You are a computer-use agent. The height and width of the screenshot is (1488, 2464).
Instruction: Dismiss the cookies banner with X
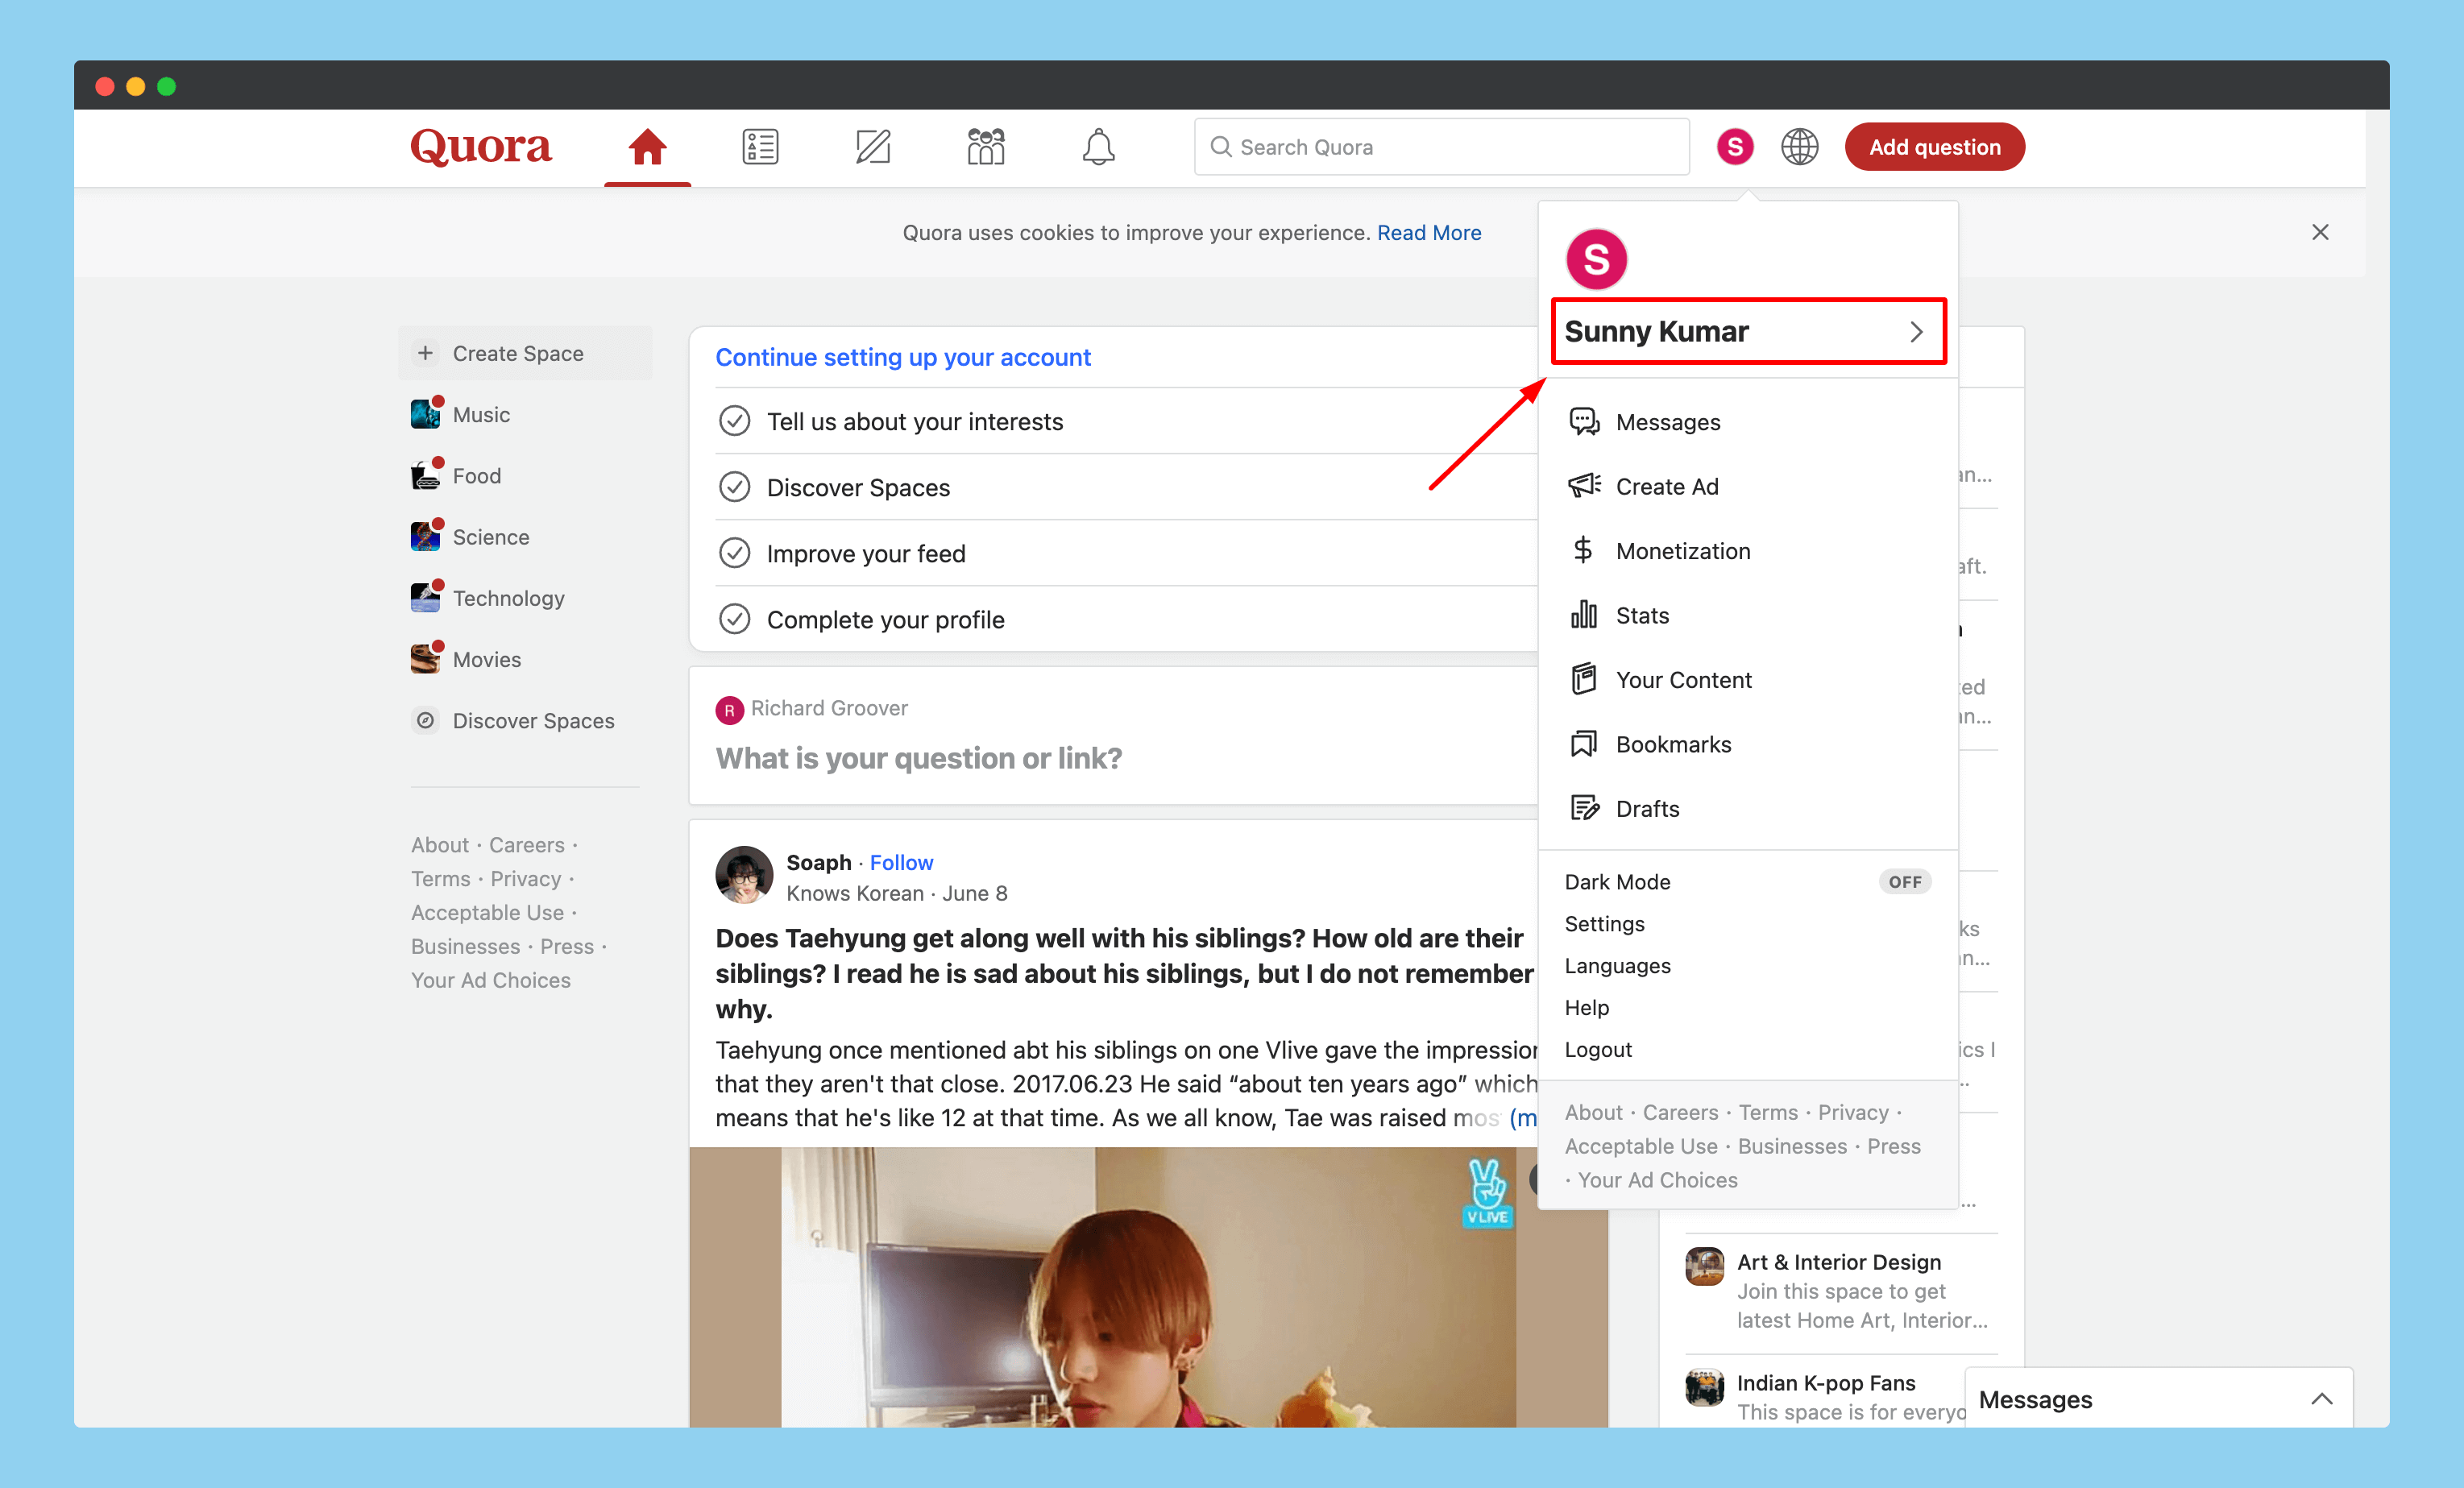[2320, 232]
